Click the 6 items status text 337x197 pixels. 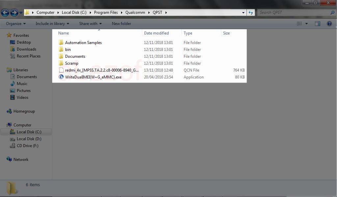click(x=33, y=185)
